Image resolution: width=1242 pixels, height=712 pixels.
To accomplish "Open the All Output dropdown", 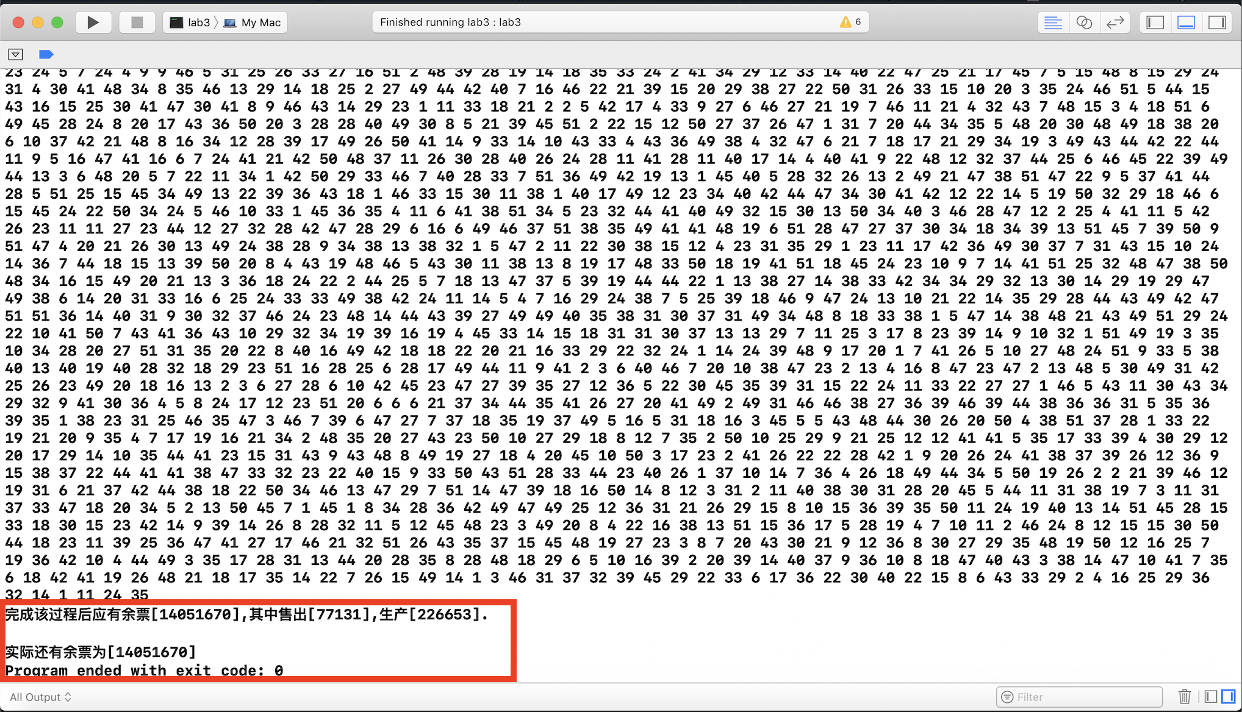I will click(x=40, y=697).
